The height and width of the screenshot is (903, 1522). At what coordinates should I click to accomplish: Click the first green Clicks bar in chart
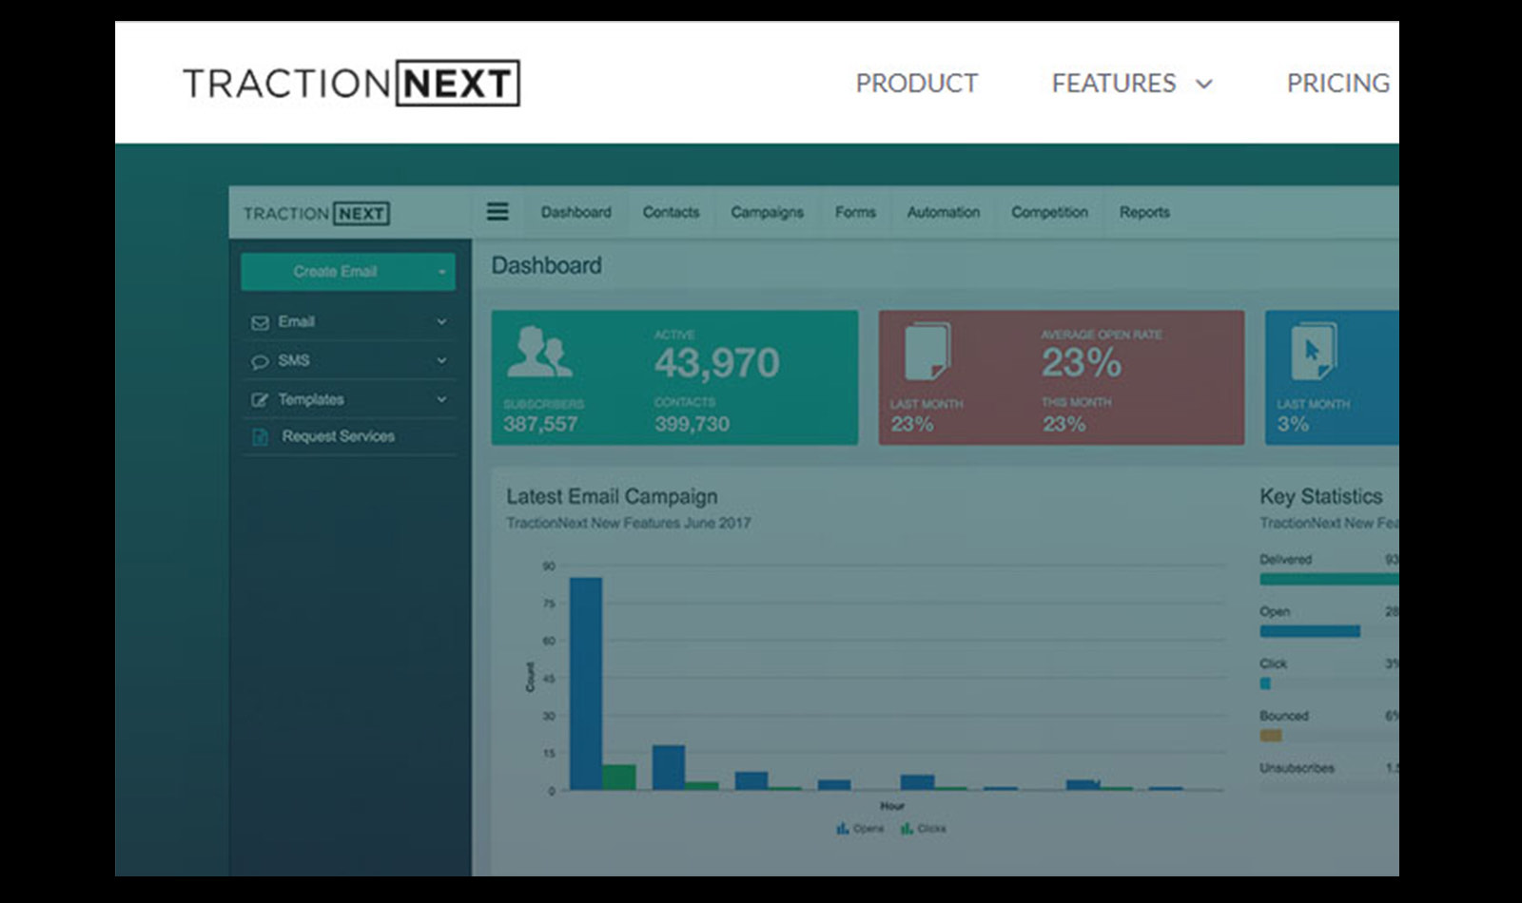619,778
